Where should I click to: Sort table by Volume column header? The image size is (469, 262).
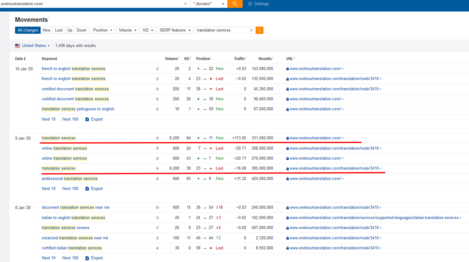point(171,59)
